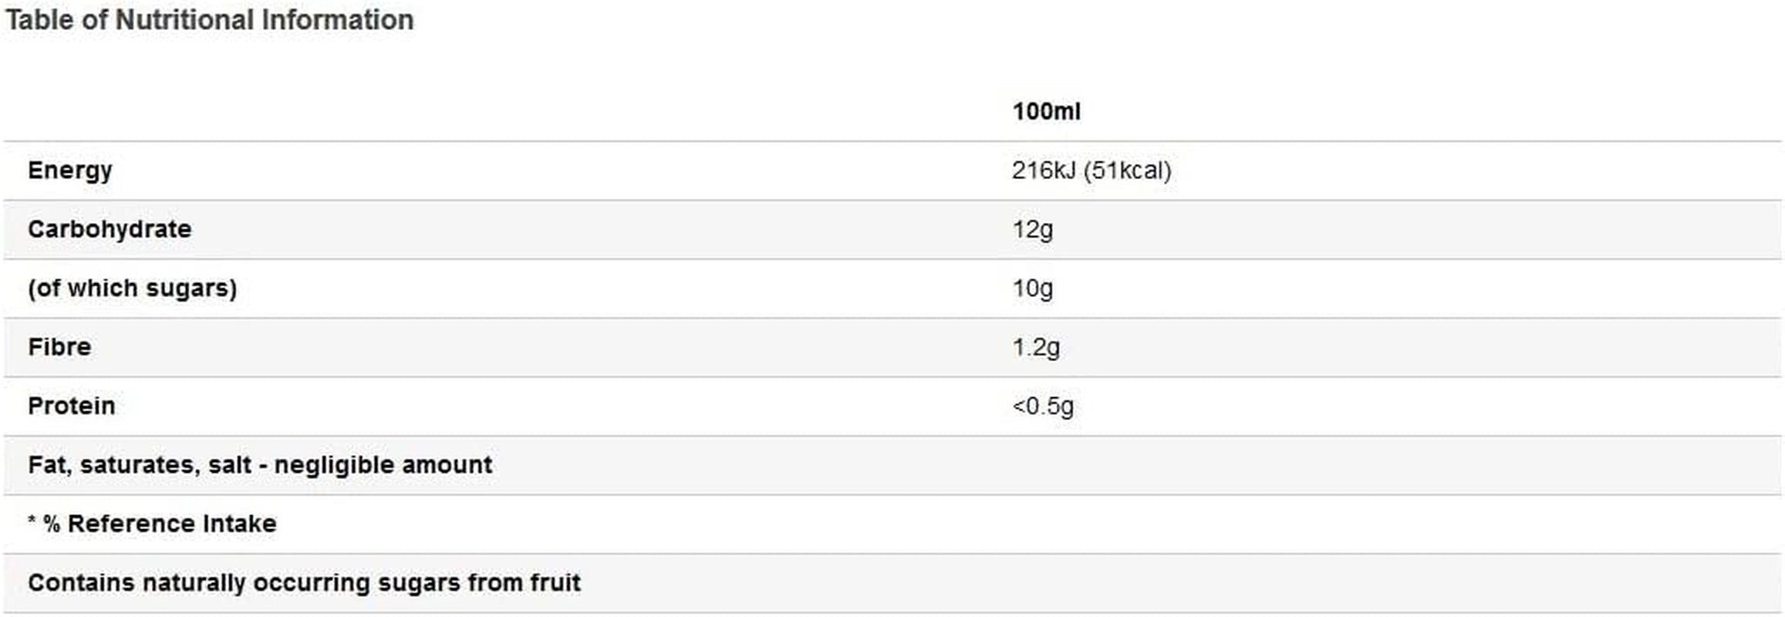Viewport: 1785px width, 617px height.
Task: Select the 216kJ (51kcal) energy value
Action: (x=1092, y=170)
